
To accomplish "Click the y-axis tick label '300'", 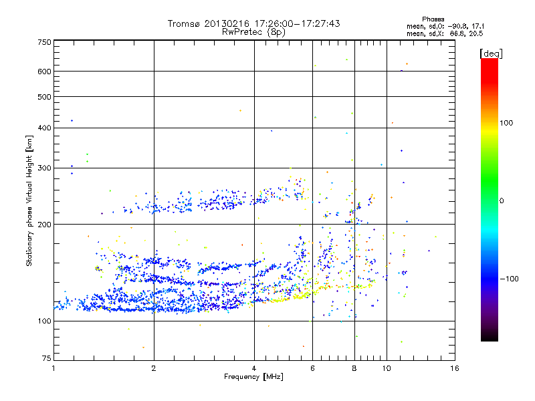I will coord(44,168).
